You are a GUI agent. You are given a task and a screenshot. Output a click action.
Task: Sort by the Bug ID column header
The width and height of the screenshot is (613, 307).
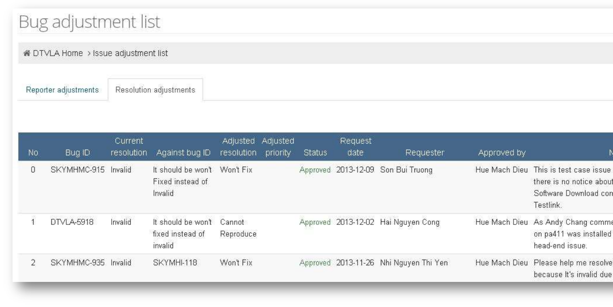click(x=78, y=153)
